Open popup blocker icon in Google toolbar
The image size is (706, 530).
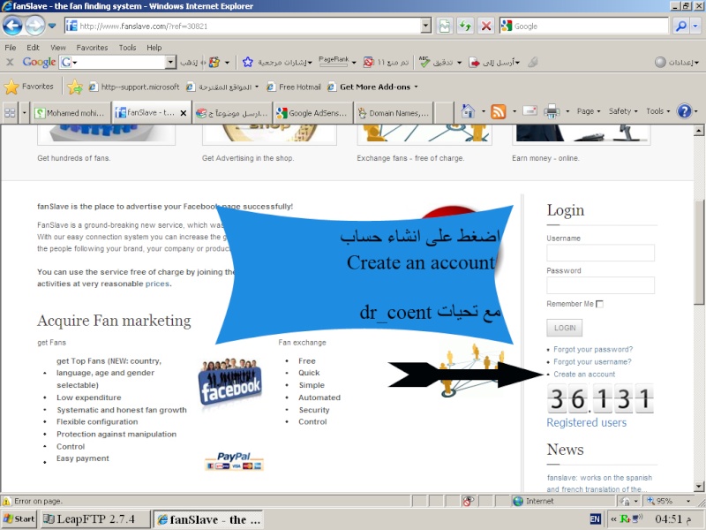coord(368,62)
